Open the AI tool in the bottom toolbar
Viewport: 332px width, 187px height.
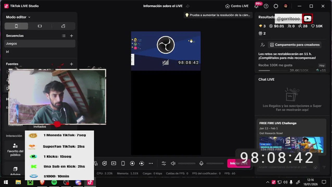click(x=104, y=163)
